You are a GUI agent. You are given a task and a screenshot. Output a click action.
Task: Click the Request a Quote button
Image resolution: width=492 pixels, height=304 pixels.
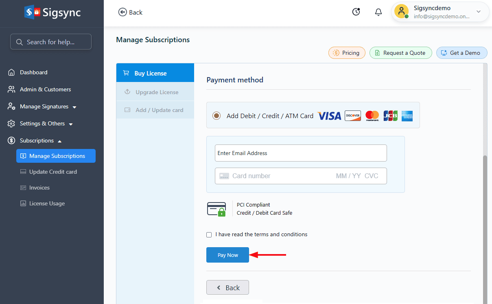point(400,53)
